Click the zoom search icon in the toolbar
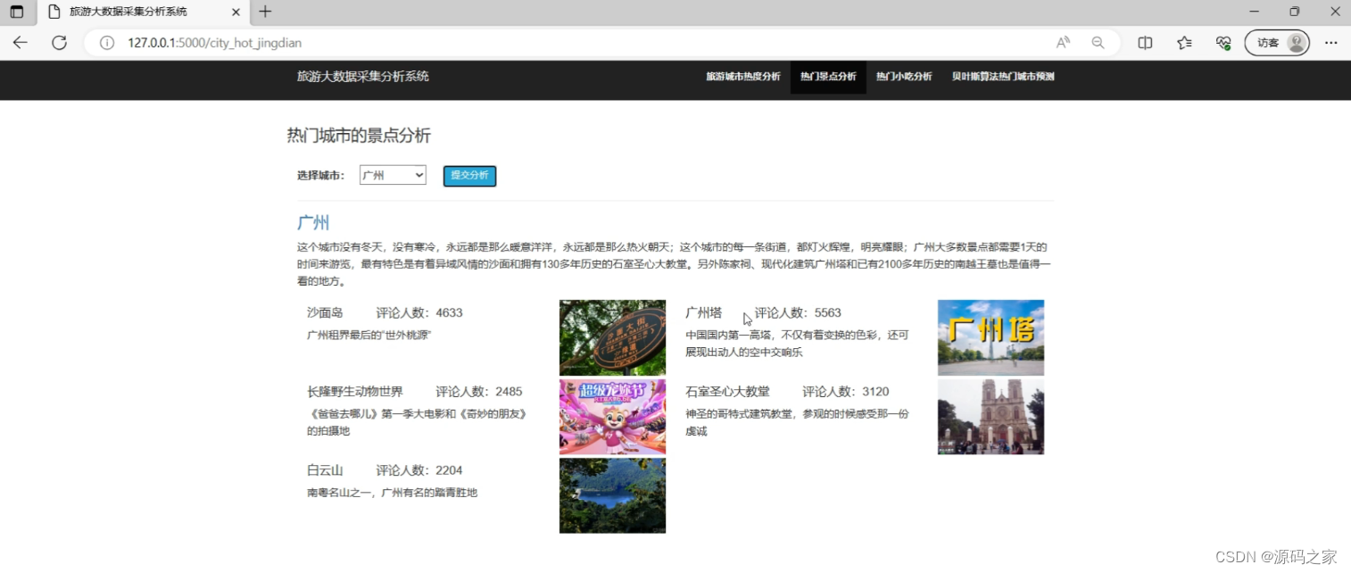1351x573 pixels. coord(1098,42)
